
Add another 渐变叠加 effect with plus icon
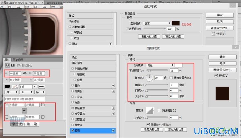(113, 114)
